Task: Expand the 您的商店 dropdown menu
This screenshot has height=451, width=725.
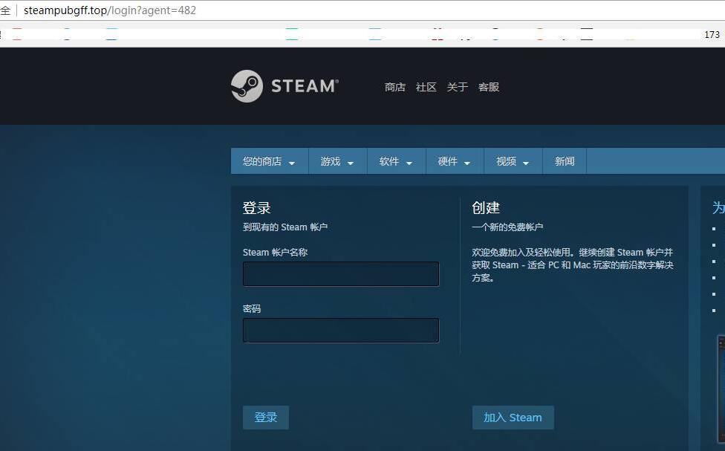Action: click(x=269, y=161)
